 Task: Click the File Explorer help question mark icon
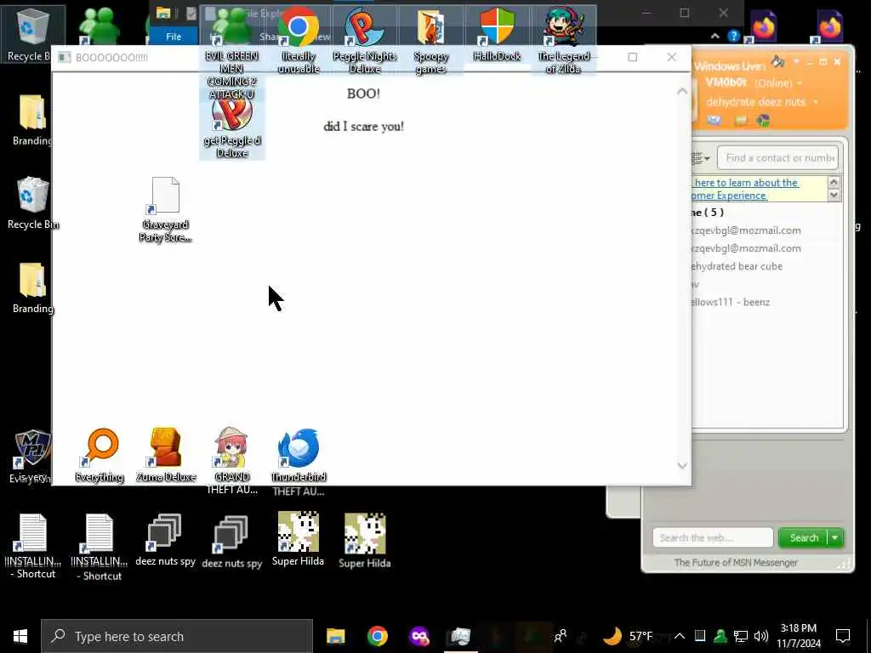pyautogui.click(x=734, y=36)
